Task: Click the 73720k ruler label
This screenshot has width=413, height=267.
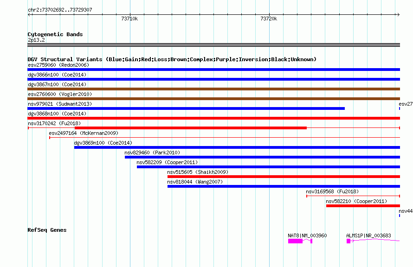Action: point(269,19)
